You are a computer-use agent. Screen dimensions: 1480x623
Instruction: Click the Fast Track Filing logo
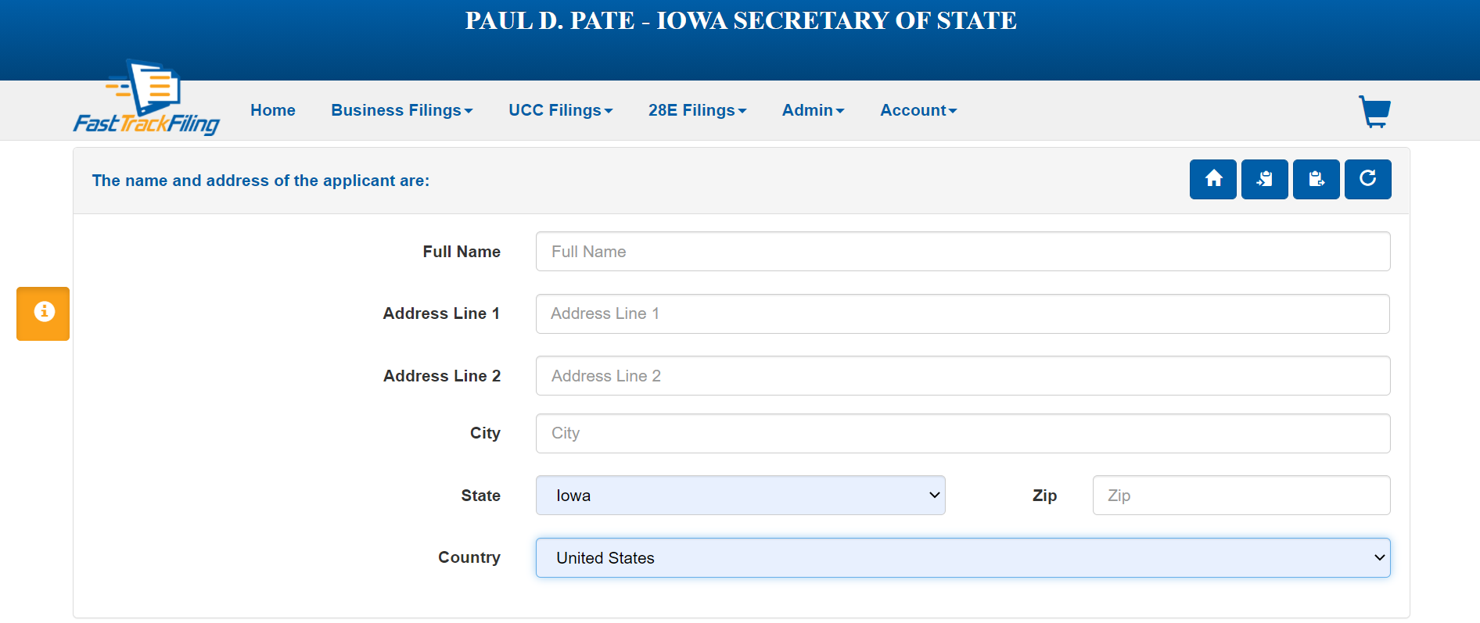(146, 99)
